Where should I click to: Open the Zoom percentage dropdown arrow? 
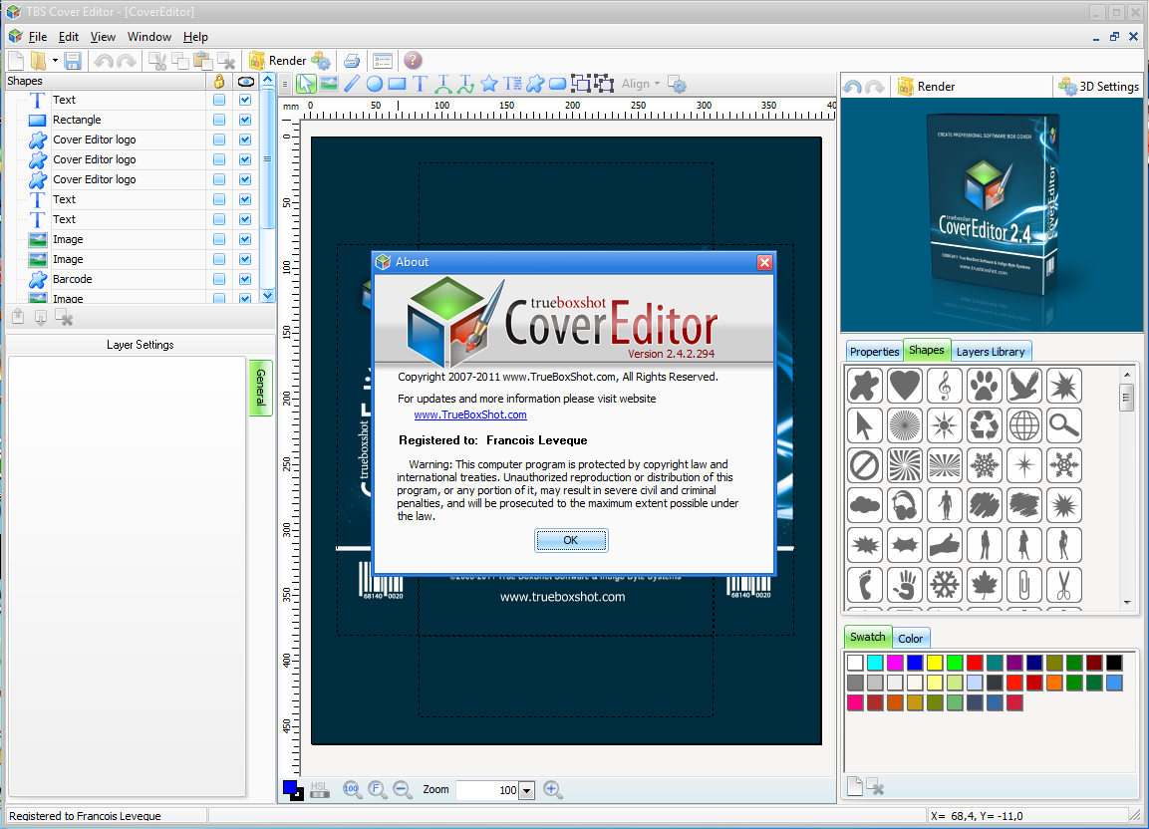tap(527, 790)
